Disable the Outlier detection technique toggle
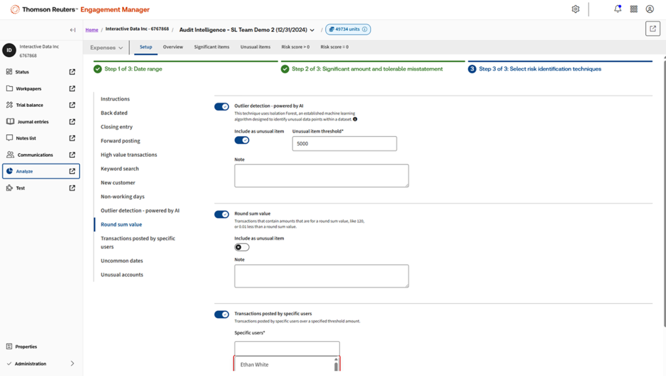666x376 pixels. tap(222, 107)
